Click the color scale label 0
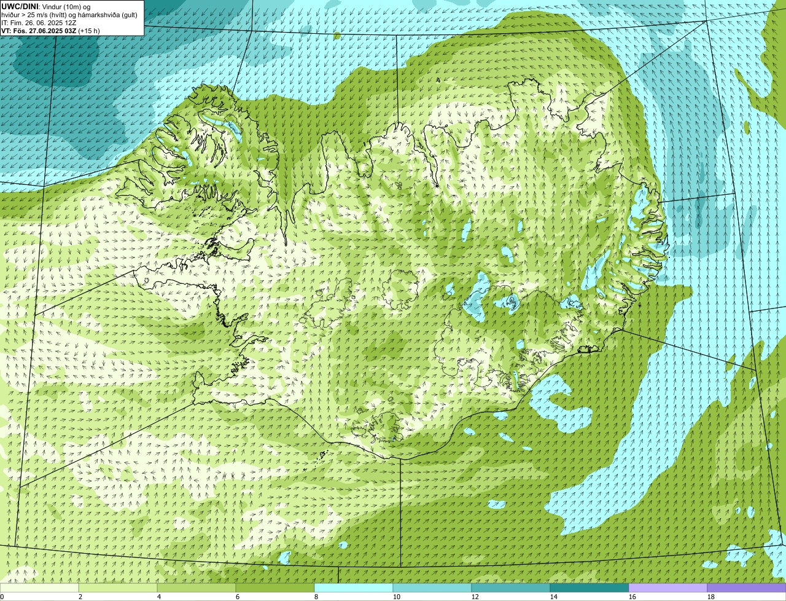 (x=2, y=597)
